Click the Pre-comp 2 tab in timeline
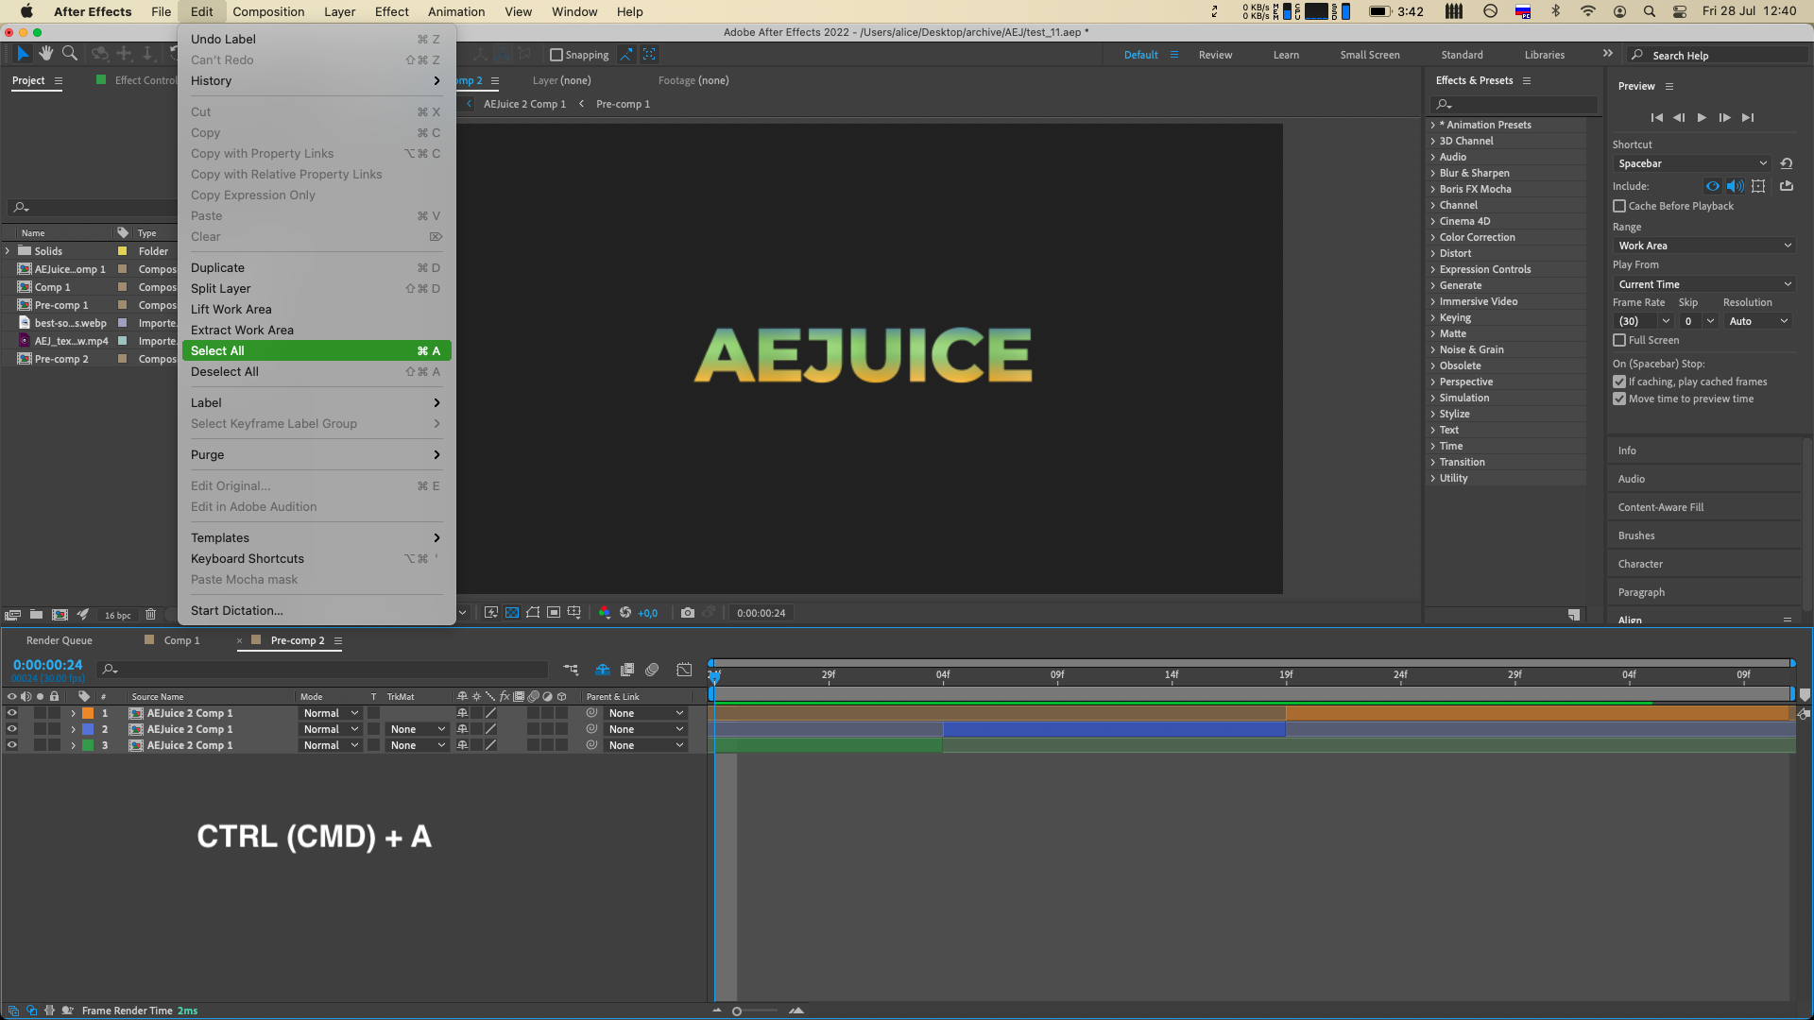1814x1020 pixels. point(297,638)
